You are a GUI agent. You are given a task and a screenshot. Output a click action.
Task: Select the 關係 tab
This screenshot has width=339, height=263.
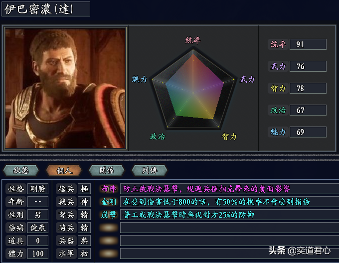tap(107, 170)
